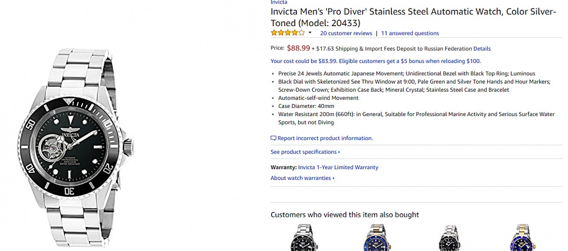Open shipping and import fees Details link
Viewport: 568px width, 251px height.
pyautogui.click(x=482, y=49)
